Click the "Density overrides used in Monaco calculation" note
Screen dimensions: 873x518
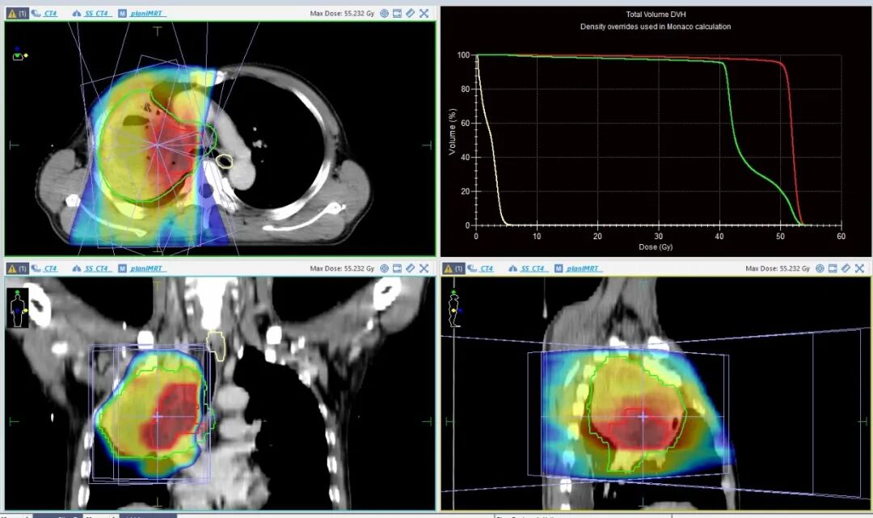point(656,26)
